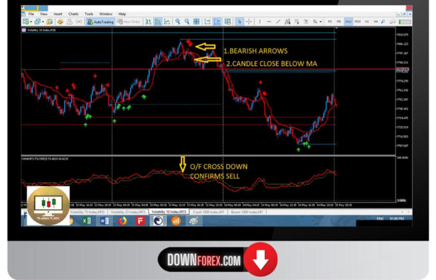Viewport: 436px width, 280px height.
Task: Click the Zoom Out magnifier icon
Action: click(187, 22)
